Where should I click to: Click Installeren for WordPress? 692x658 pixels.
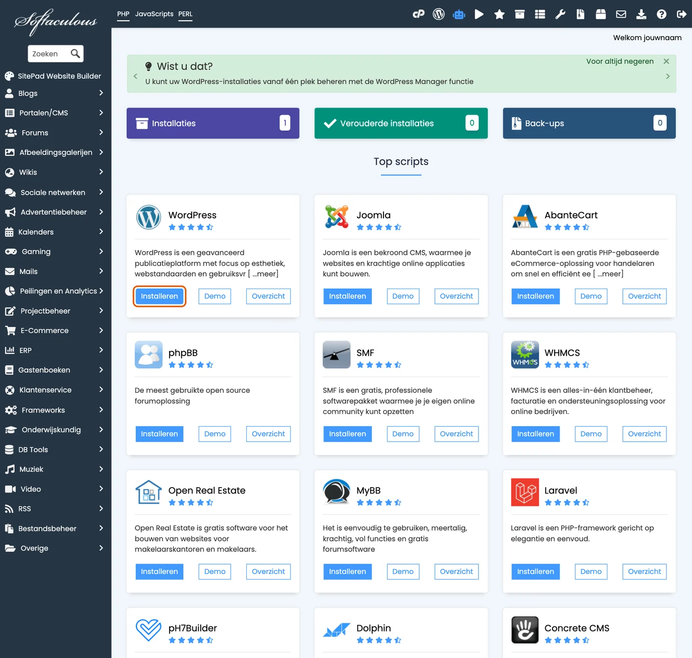tap(159, 296)
